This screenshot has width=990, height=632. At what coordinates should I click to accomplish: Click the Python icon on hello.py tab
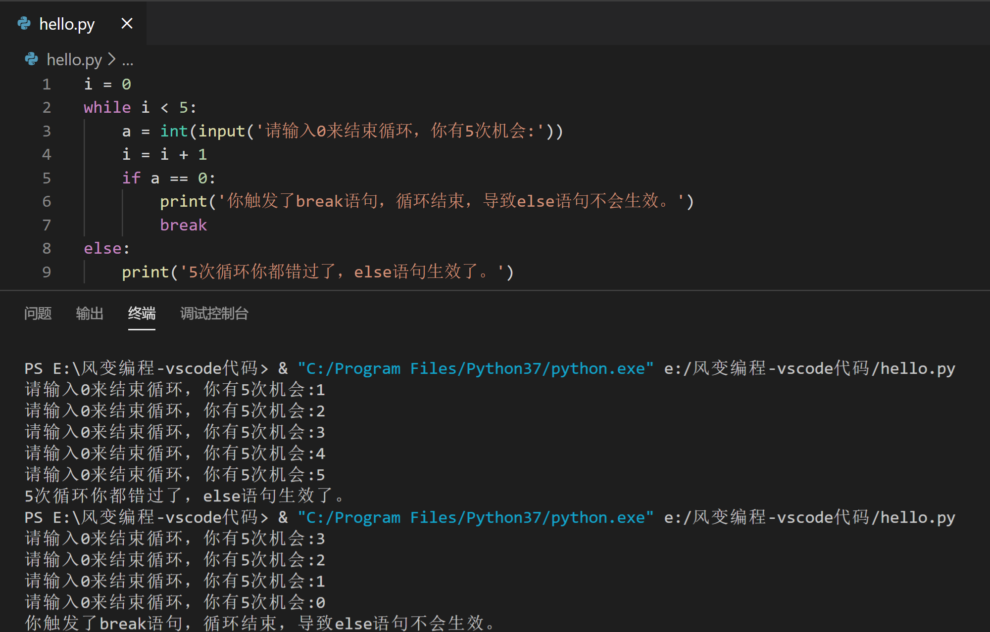click(x=24, y=23)
